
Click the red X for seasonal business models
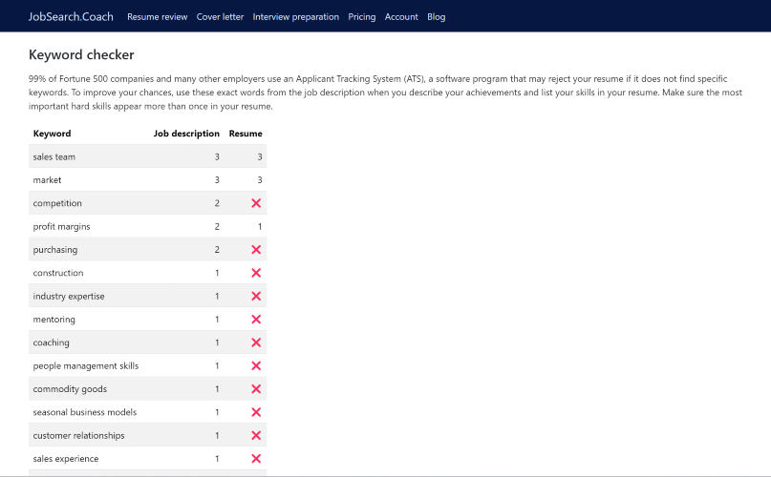coord(256,412)
